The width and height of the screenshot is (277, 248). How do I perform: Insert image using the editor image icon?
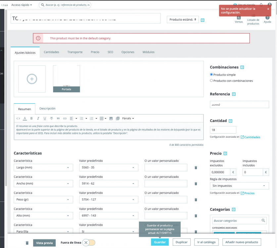click(111, 118)
